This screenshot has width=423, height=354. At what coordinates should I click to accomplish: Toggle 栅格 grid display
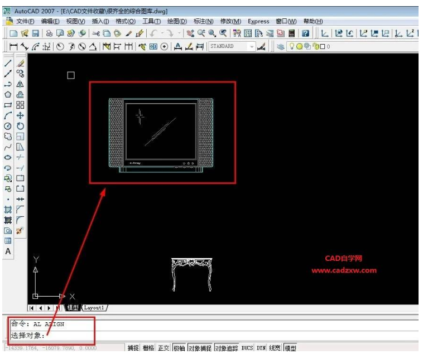pos(148,348)
